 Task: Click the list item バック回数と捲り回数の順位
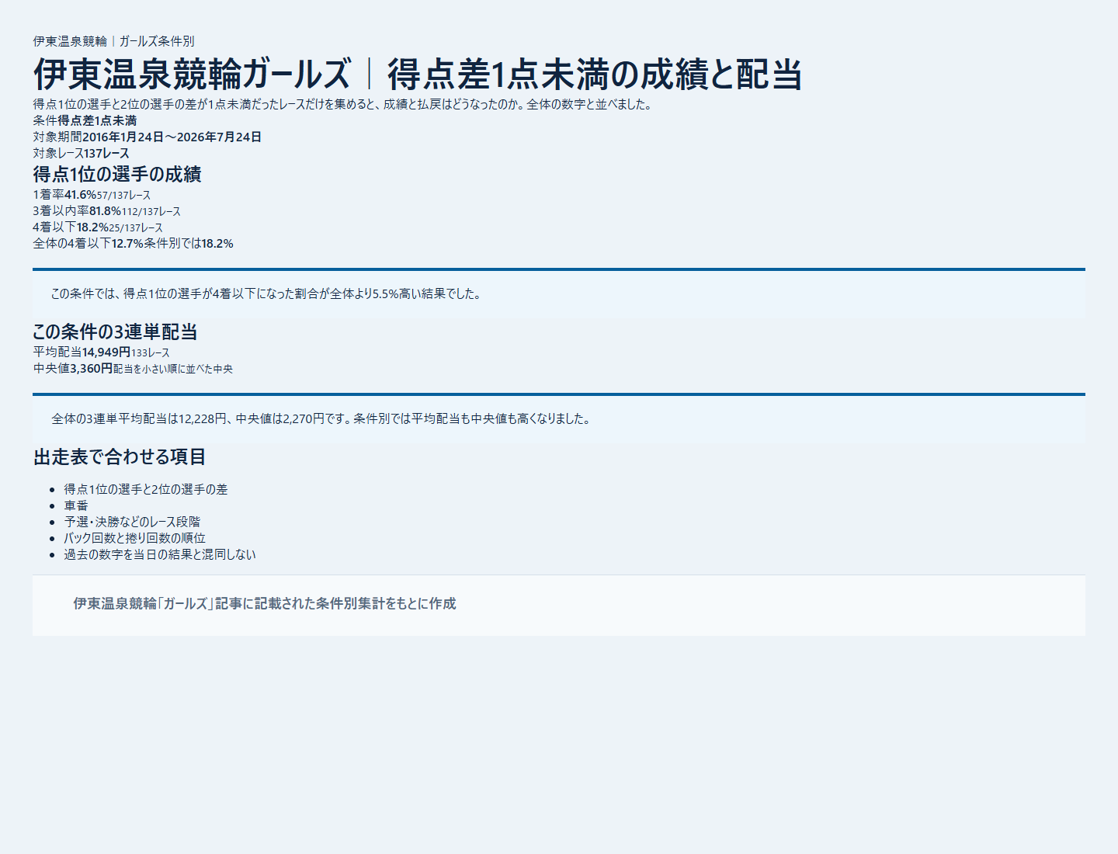click(x=135, y=538)
